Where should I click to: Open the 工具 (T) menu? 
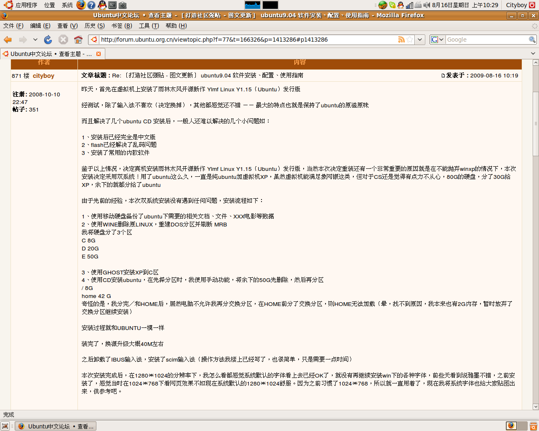pyautogui.click(x=149, y=26)
